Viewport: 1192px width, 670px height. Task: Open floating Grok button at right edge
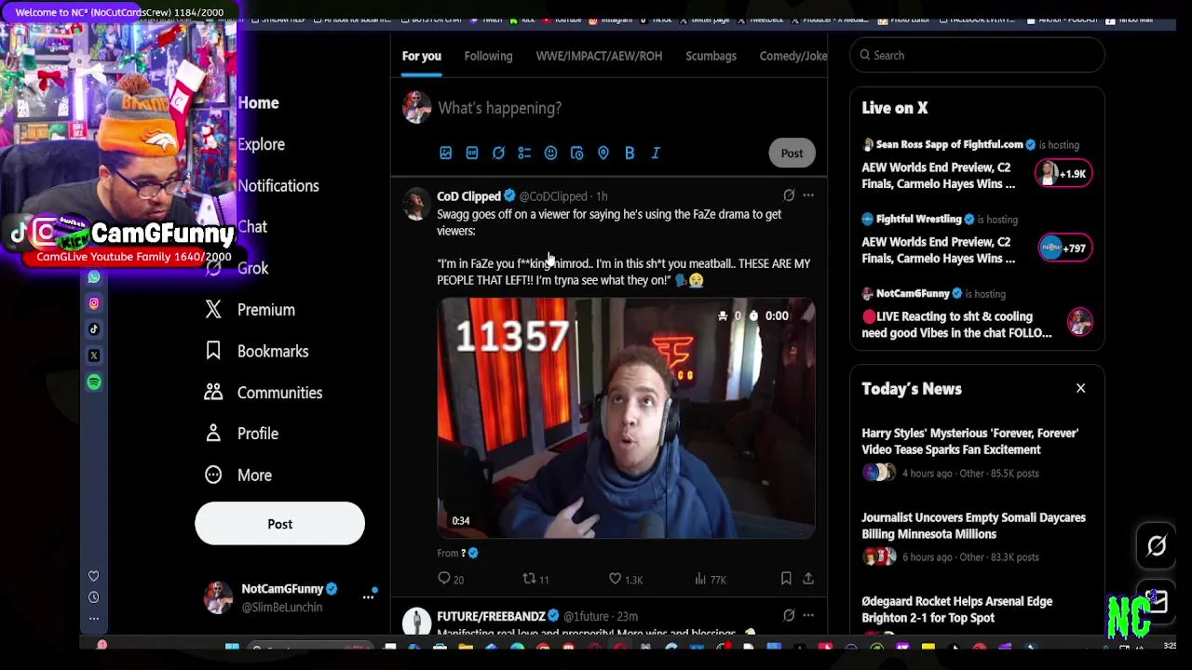coord(1157,546)
